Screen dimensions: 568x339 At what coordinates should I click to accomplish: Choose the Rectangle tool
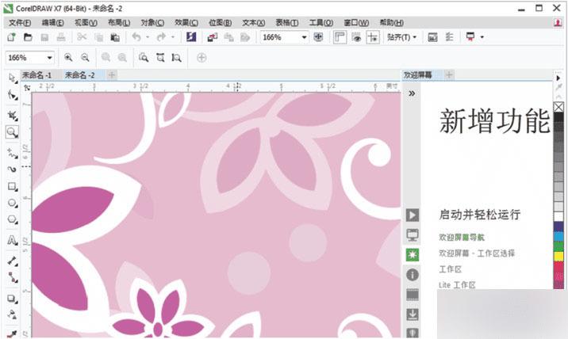[13, 187]
